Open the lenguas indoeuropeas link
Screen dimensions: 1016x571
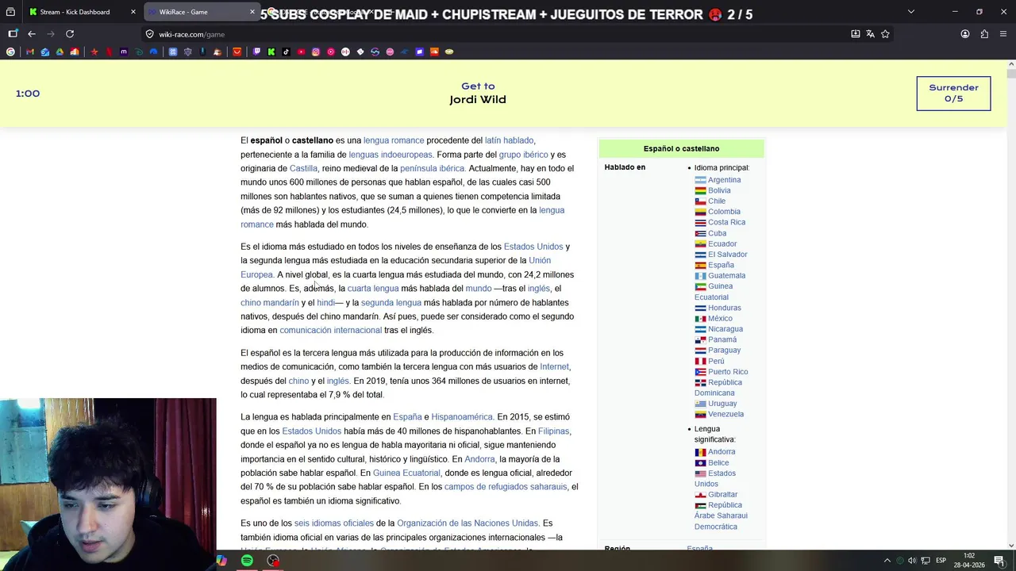pyautogui.click(x=391, y=155)
